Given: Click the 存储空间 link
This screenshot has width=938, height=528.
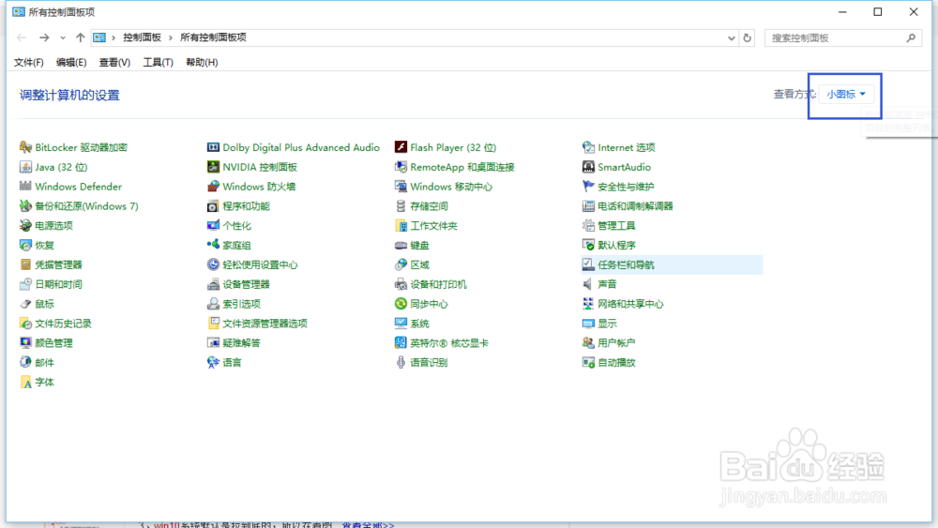Looking at the screenshot, I should click(429, 206).
